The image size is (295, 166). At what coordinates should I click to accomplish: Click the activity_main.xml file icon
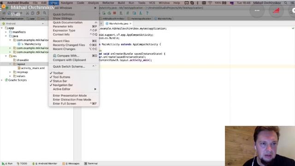(x=19, y=68)
